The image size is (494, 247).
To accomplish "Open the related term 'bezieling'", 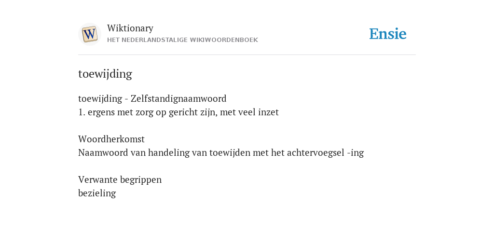I will point(97,193).
